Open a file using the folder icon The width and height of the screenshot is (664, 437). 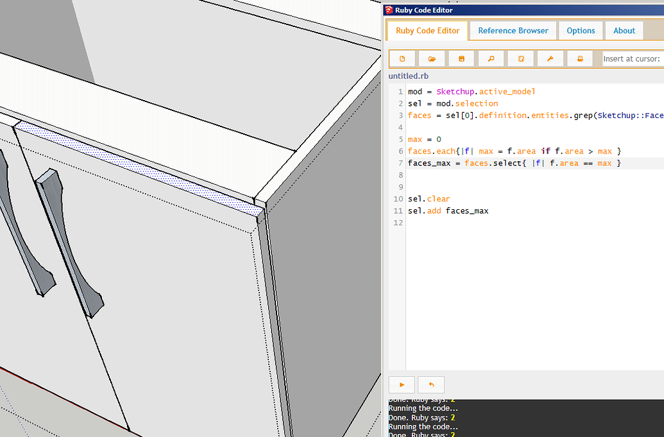432,58
